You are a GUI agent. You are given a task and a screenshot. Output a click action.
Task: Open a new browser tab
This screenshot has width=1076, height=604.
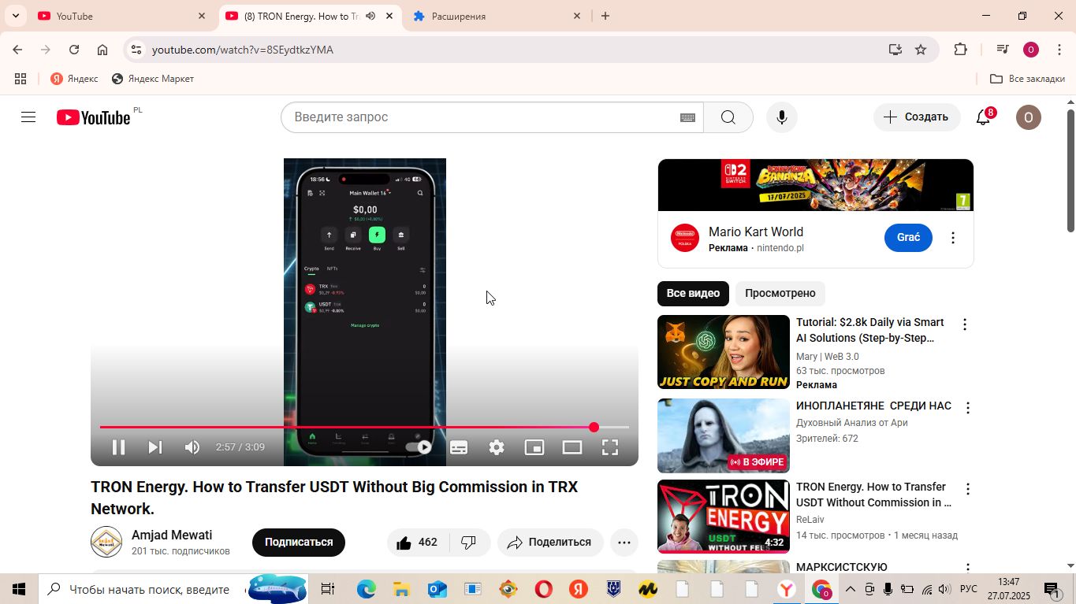pyautogui.click(x=605, y=16)
